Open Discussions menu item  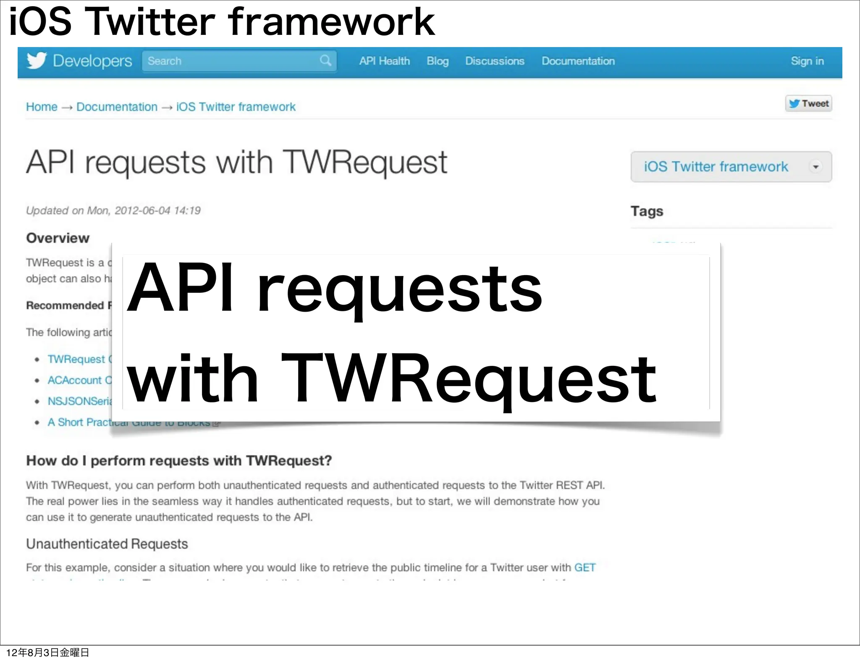(495, 61)
